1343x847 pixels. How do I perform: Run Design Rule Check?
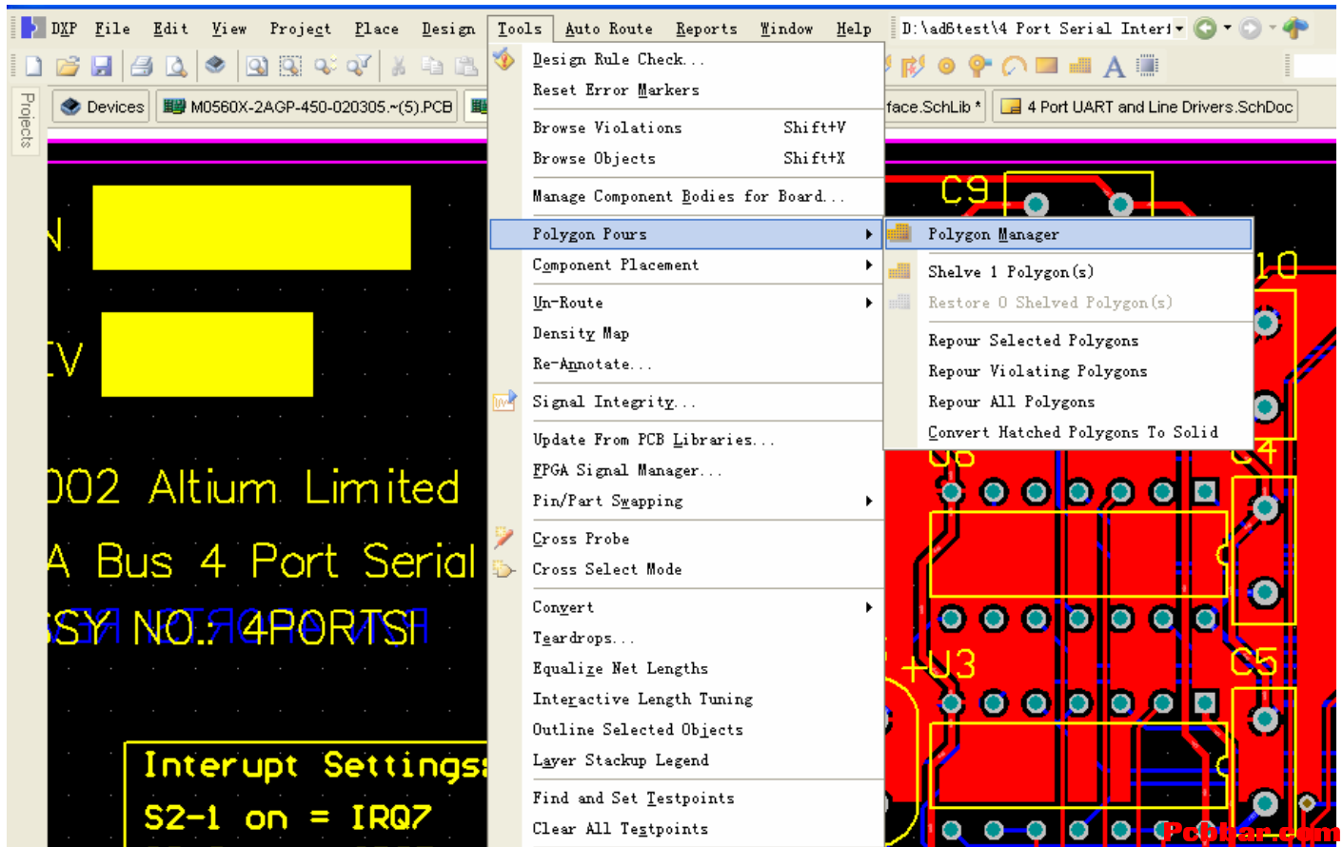(x=686, y=59)
